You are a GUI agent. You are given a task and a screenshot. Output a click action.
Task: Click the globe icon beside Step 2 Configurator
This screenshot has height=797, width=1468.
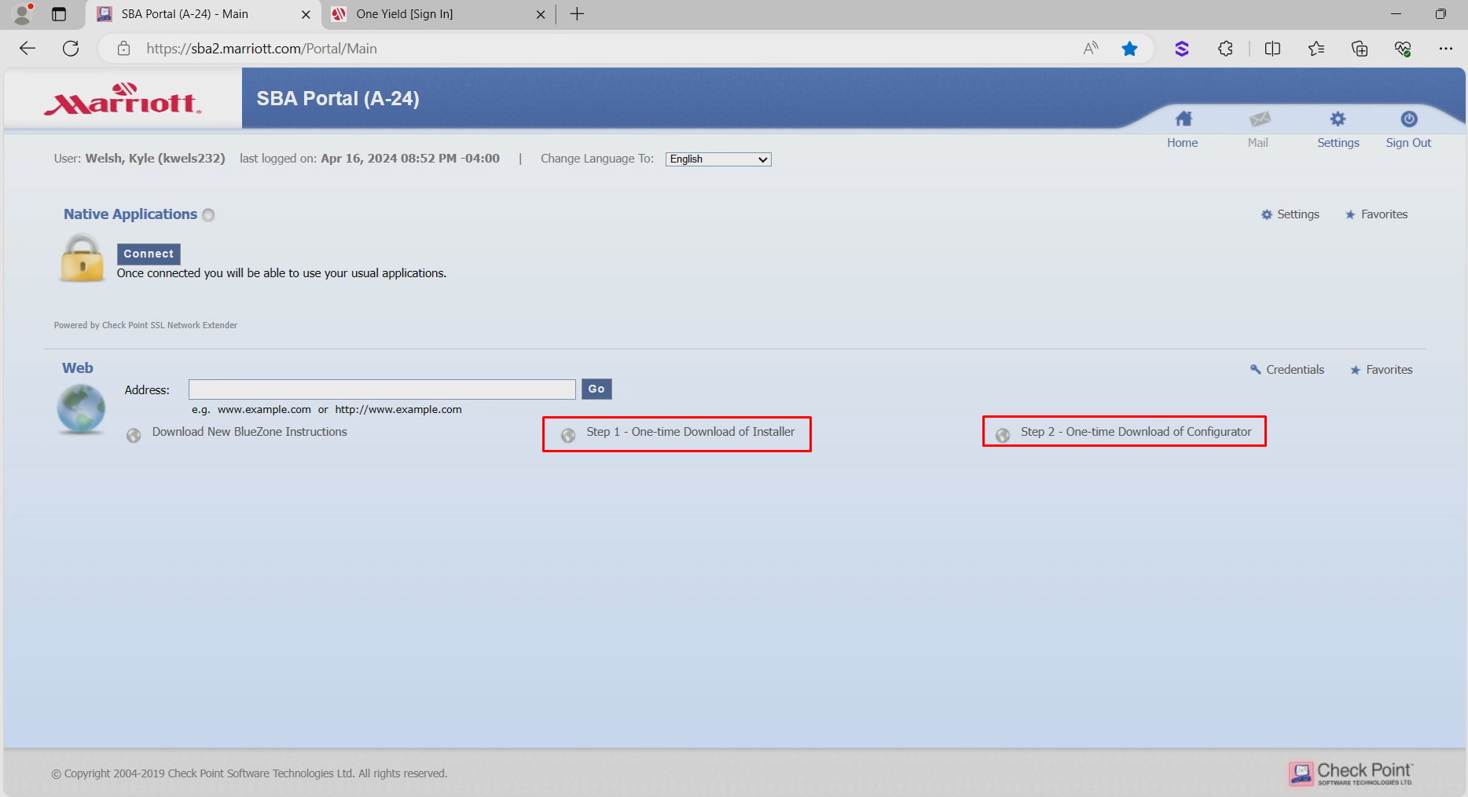pos(1003,436)
